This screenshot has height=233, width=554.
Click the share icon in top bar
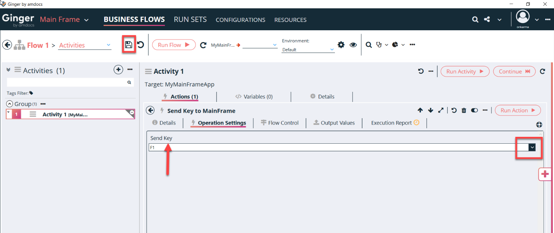487,19
